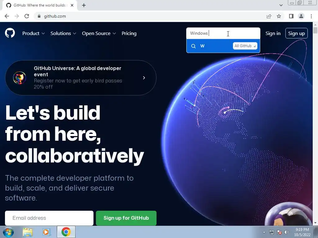Select the GitHub browser tab
318x238 pixels.
(40, 5)
